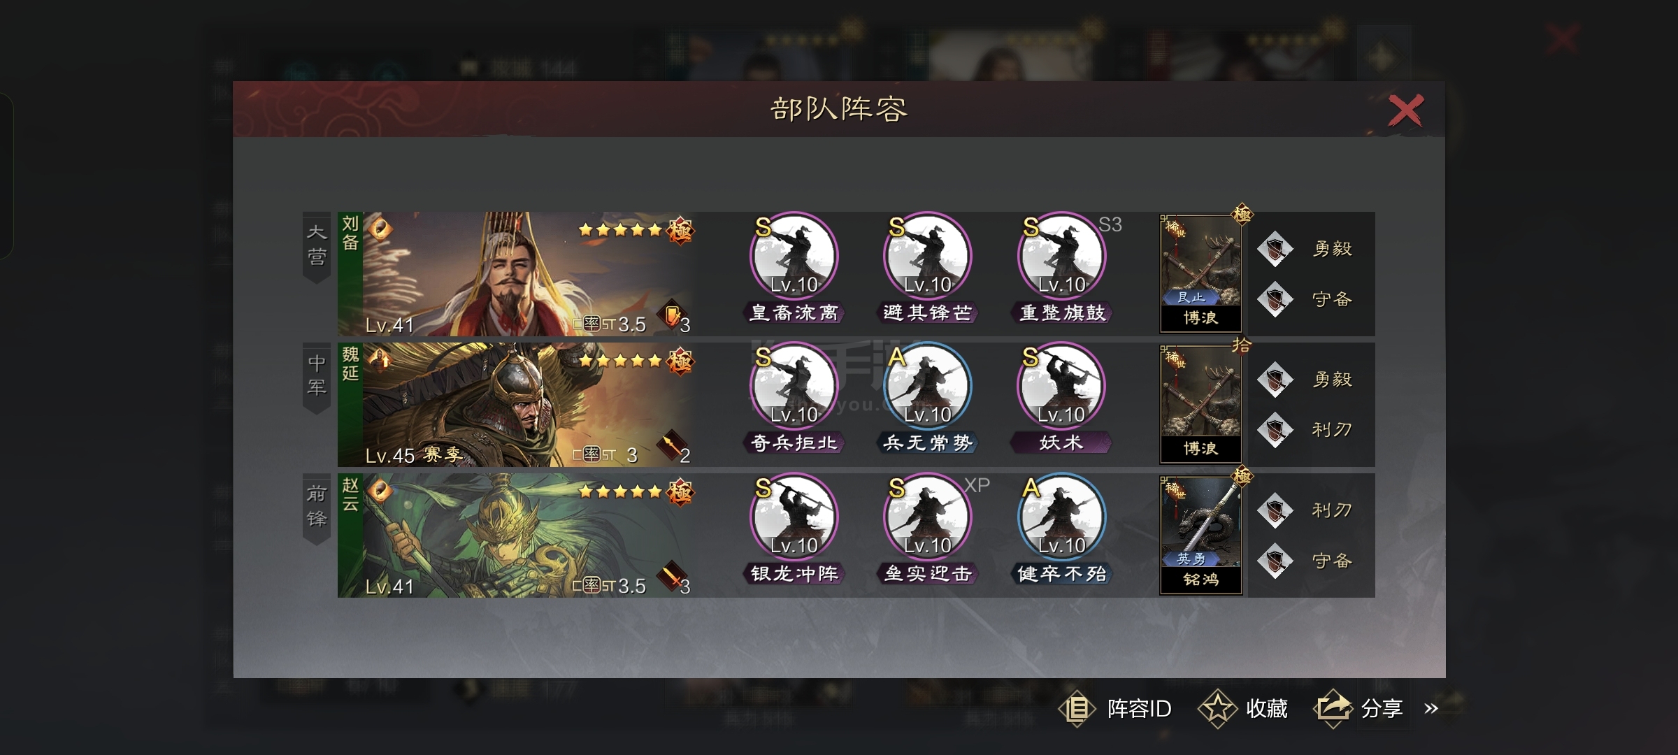Favorite this lineup with 收藏
This screenshot has height=755, width=1678.
pyautogui.click(x=1244, y=708)
